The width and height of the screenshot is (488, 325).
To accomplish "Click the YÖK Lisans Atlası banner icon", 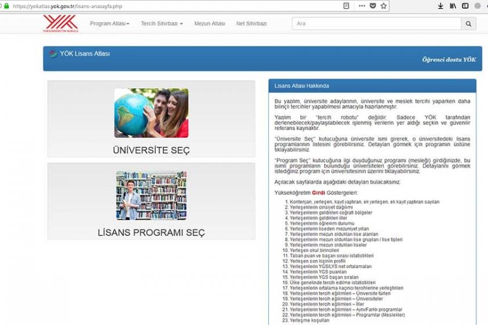I will pyautogui.click(x=53, y=54).
